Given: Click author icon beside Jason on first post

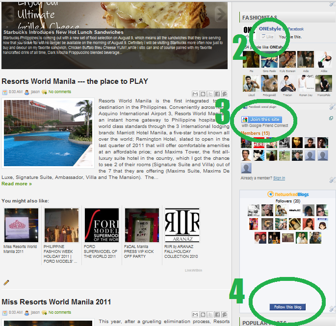Looking at the screenshot, I should 27,92.
